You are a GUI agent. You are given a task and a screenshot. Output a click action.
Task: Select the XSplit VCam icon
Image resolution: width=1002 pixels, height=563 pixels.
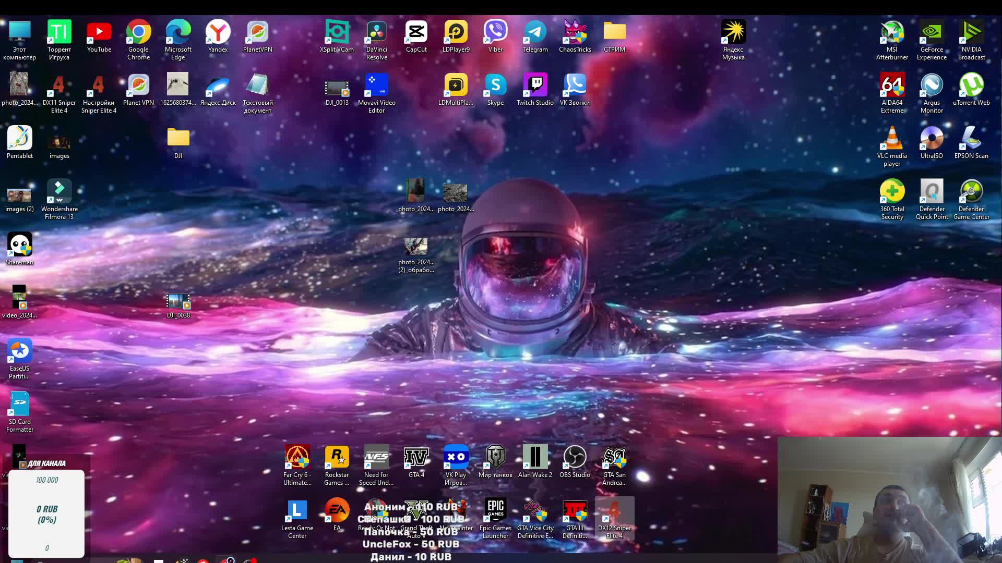(x=337, y=32)
